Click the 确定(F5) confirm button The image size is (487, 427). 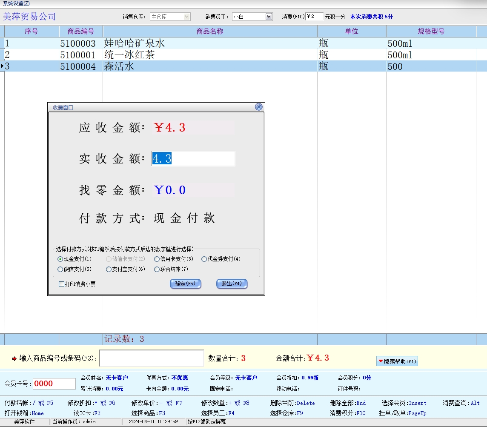point(185,284)
